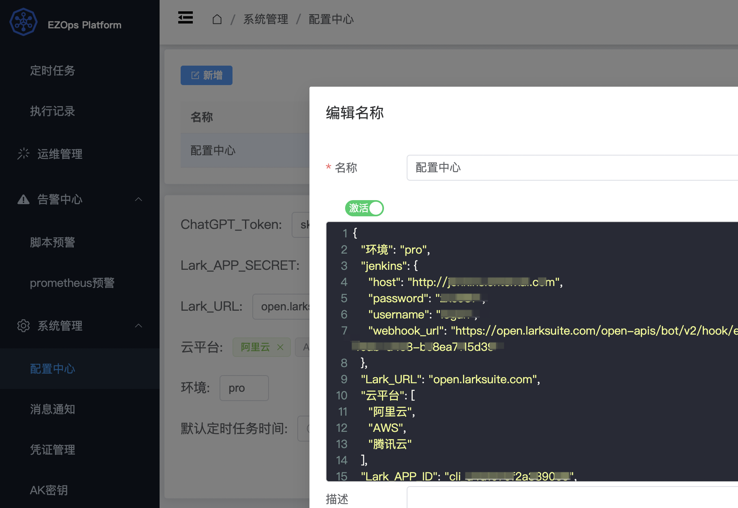Click the Lark_APP_SECRET label
The width and height of the screenshot is (738, 508).
coord(240,265)
